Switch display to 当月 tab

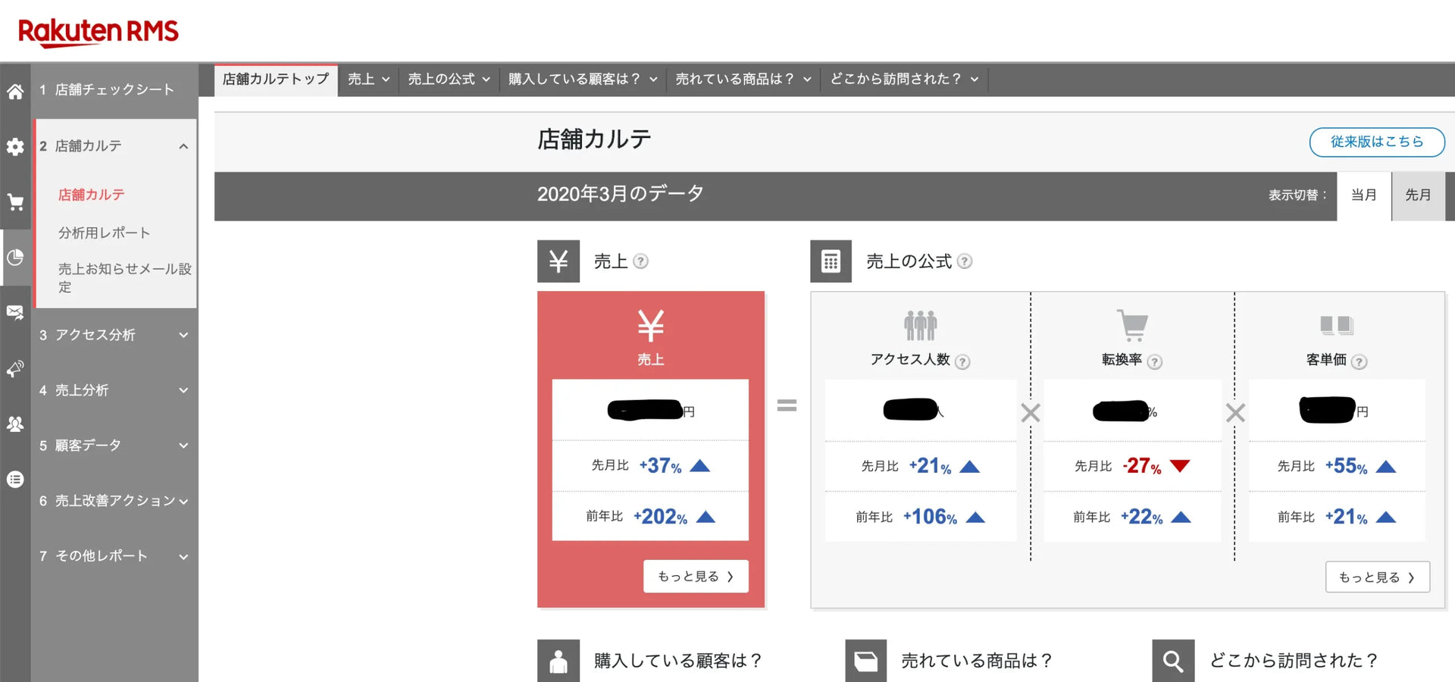coord(1364,196)
